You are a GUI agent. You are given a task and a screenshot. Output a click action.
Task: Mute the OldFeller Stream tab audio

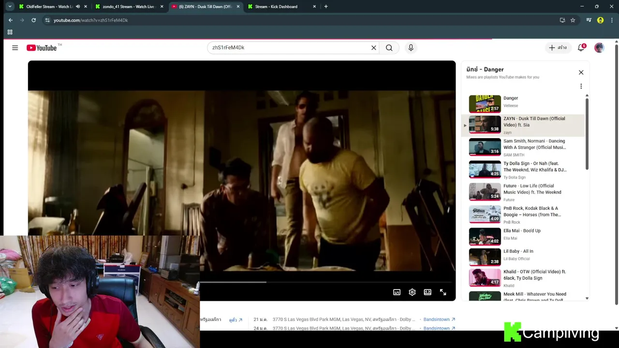point(78,7)
